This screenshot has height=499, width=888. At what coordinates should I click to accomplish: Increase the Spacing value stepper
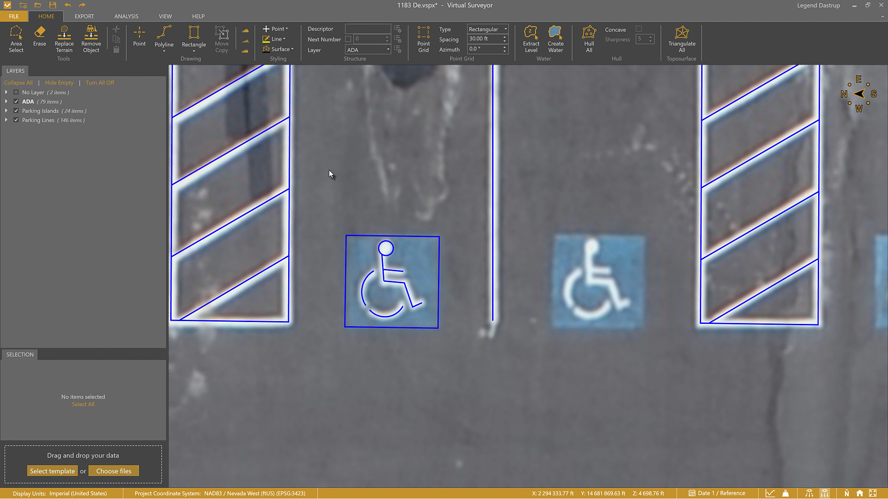pyautogui.click(x=504, y=37)
